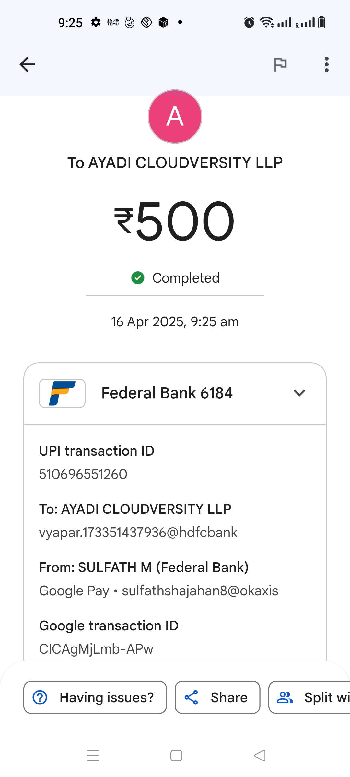Expand the Federal Bank 6184 chevron
350x777 pixels.
tap(299, 393)
